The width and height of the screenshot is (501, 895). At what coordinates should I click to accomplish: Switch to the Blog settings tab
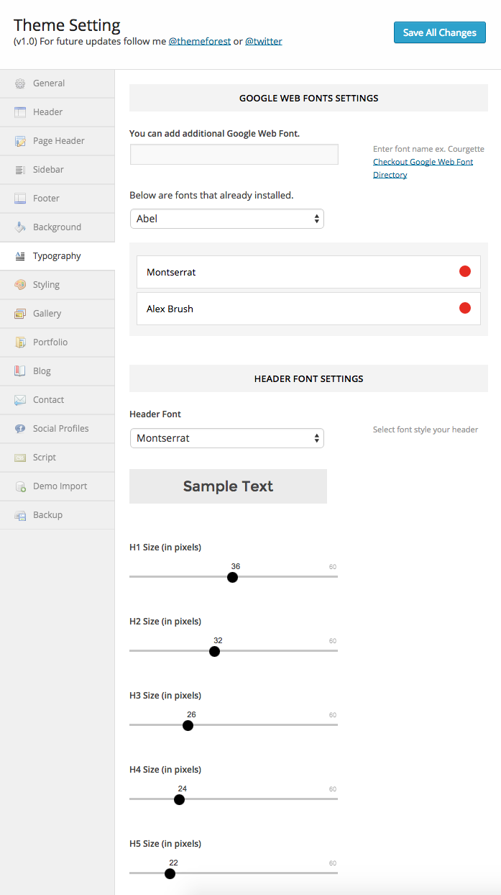click(42, 371)
